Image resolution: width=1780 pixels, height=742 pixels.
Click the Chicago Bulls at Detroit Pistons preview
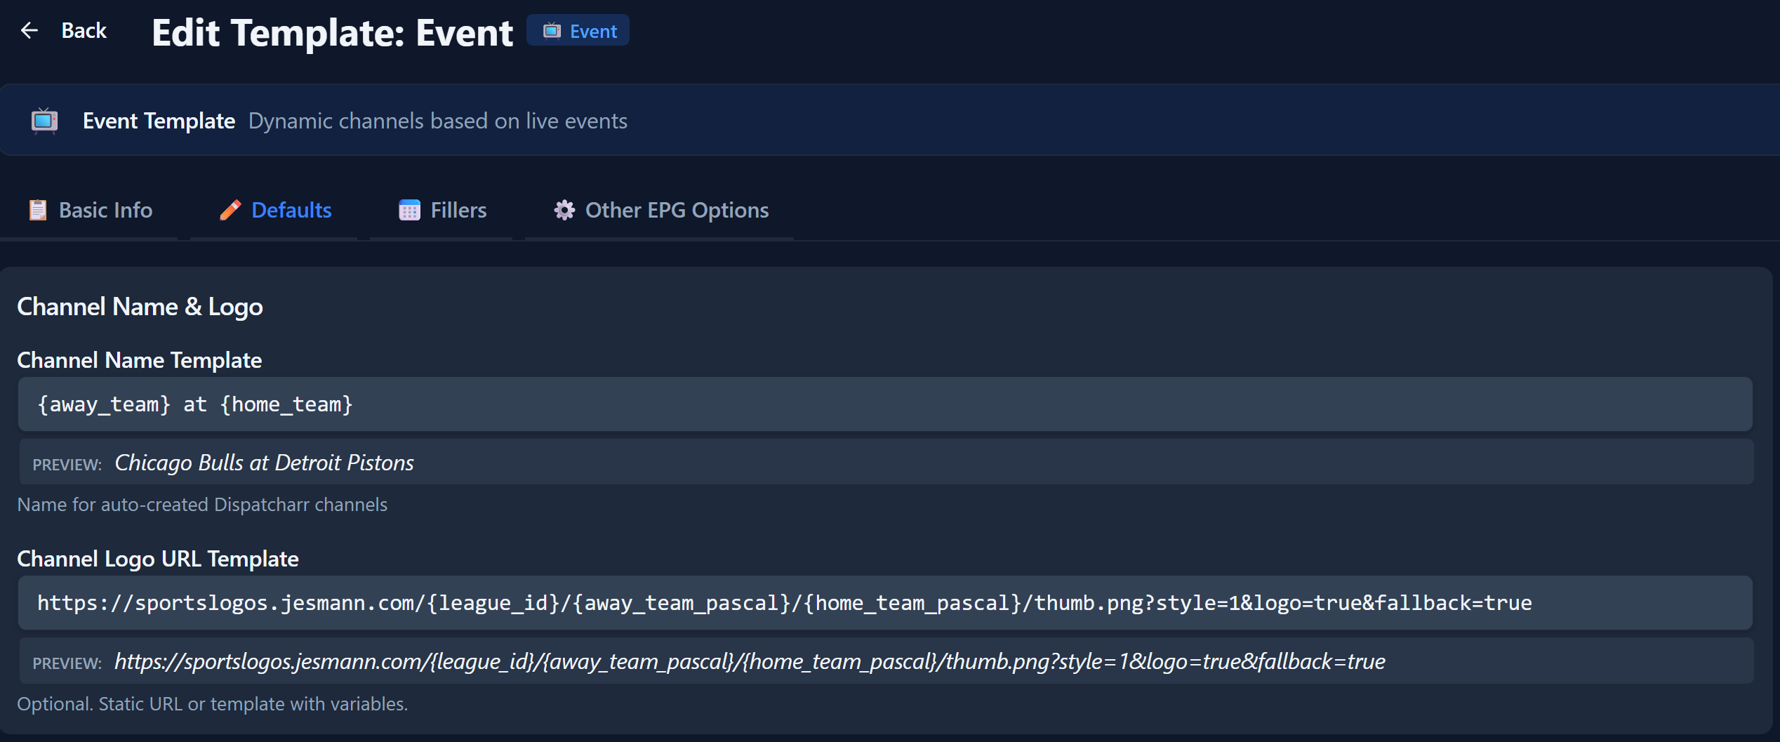(x=264, y=463)
